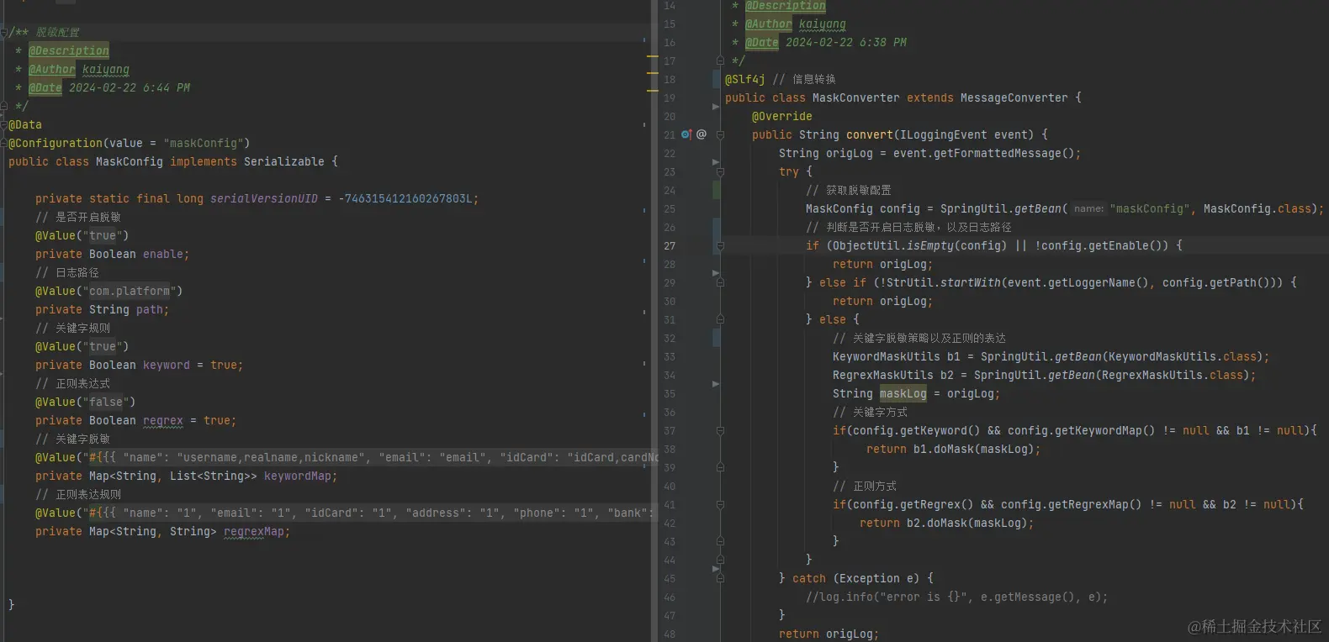Click the "com.platform" string value
The width and height of the screenshot is (1329, 642).
(130, 291)
